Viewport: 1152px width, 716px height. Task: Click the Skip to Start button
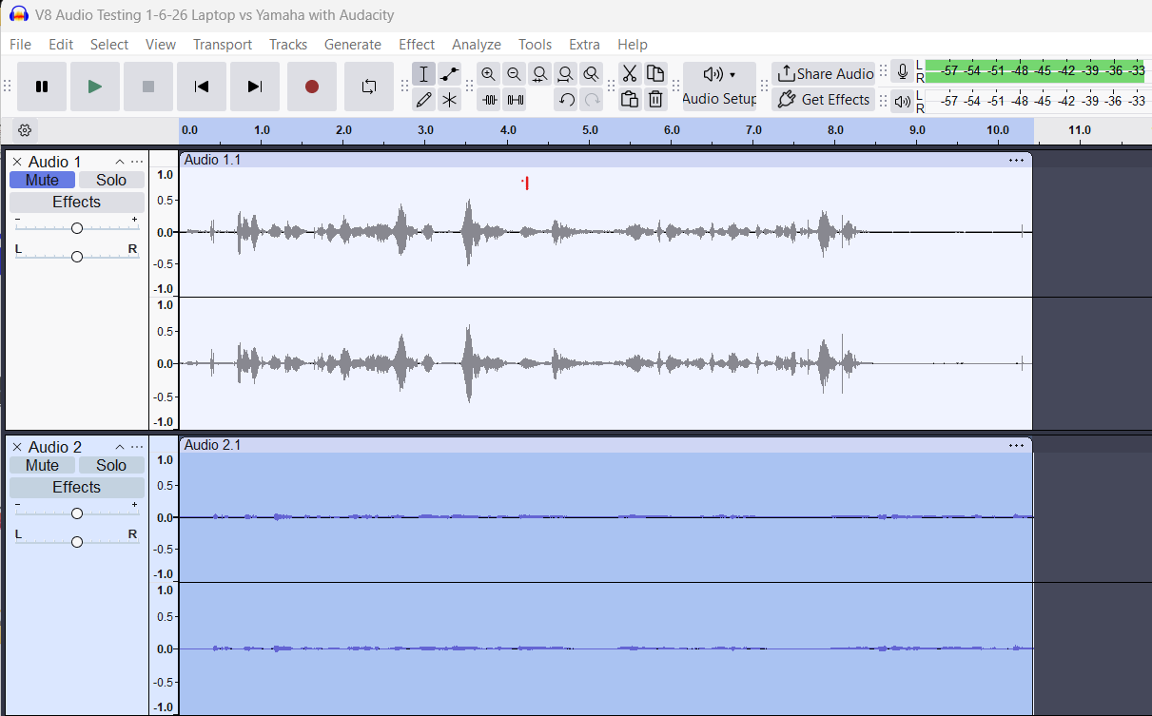pos(202,87)
